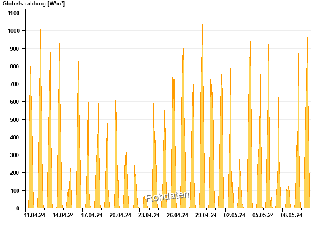
Task: Click the 600 y-axis value
Action: 15,102
